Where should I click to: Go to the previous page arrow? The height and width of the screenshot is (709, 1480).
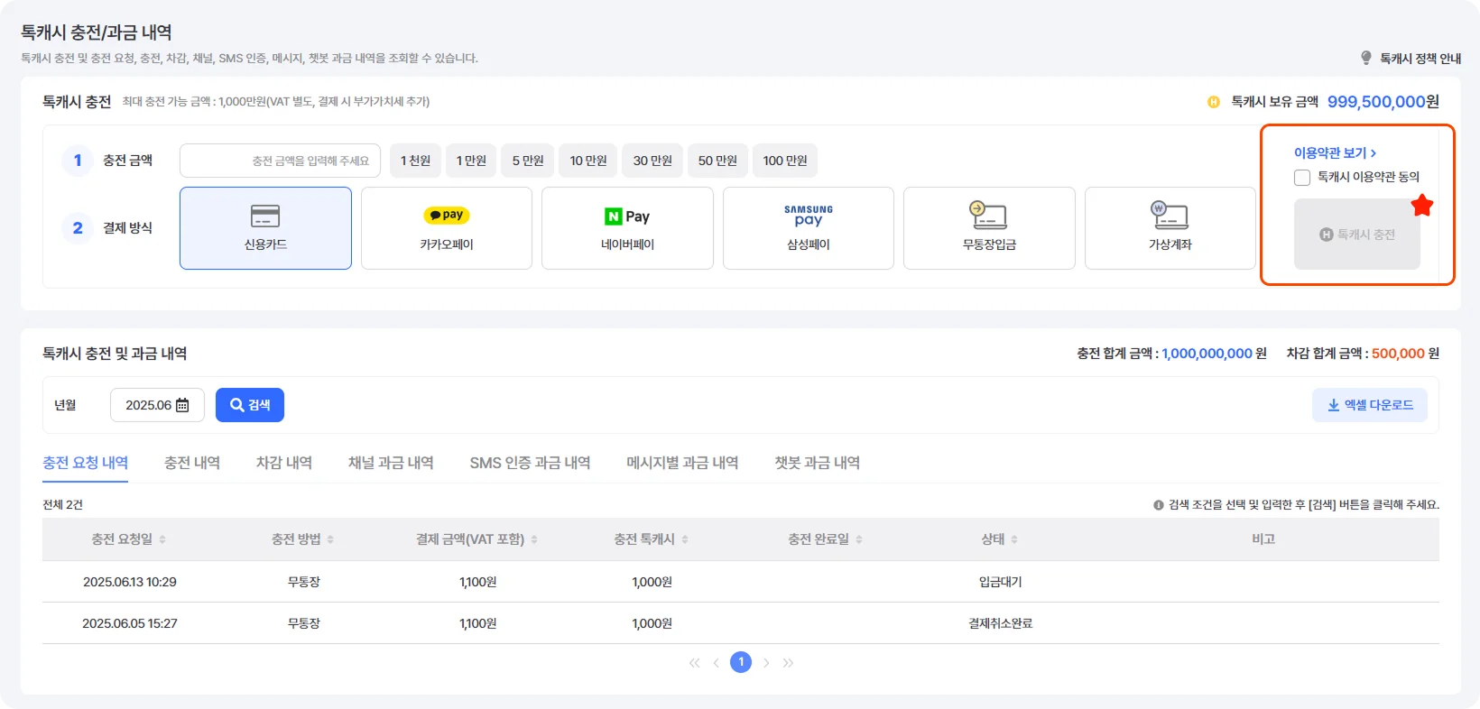tap(716, 663)
